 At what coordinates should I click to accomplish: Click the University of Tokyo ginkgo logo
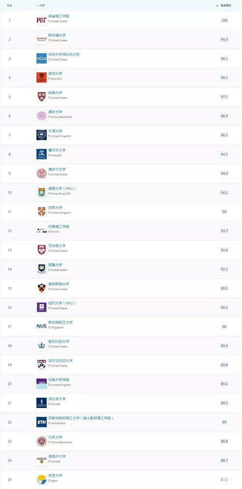point(42,479)
